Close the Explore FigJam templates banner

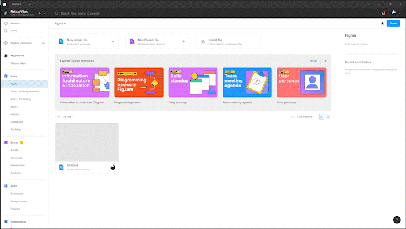[x=325, y=61]
